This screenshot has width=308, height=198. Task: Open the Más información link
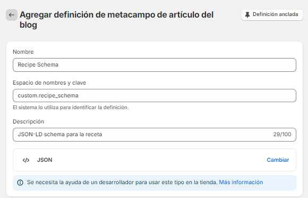241,182
